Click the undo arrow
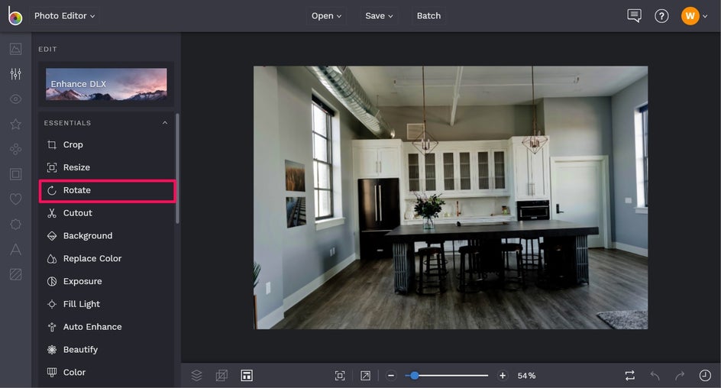 (655, 376)
